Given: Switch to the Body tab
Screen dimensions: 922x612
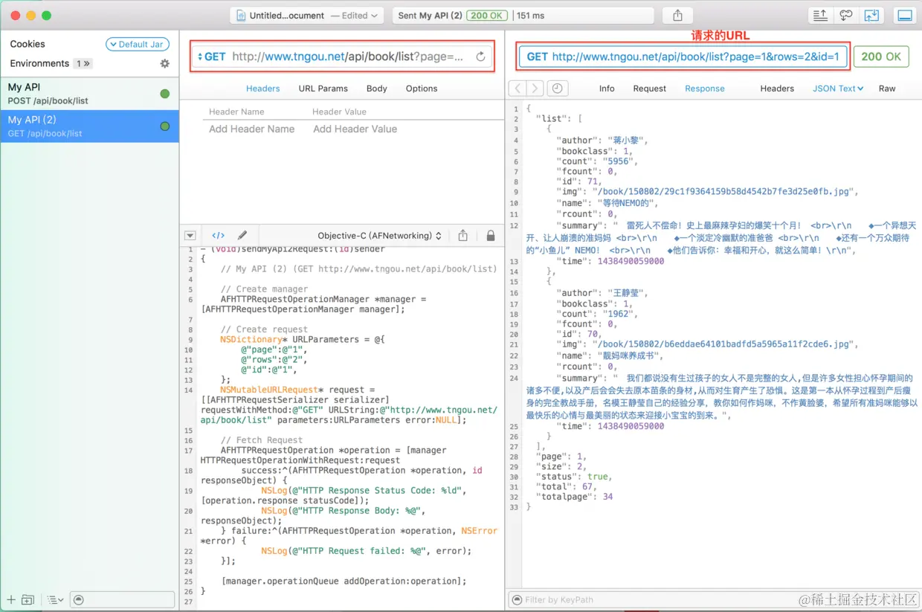Looking at the screenshot, I should tap(377, 88).
